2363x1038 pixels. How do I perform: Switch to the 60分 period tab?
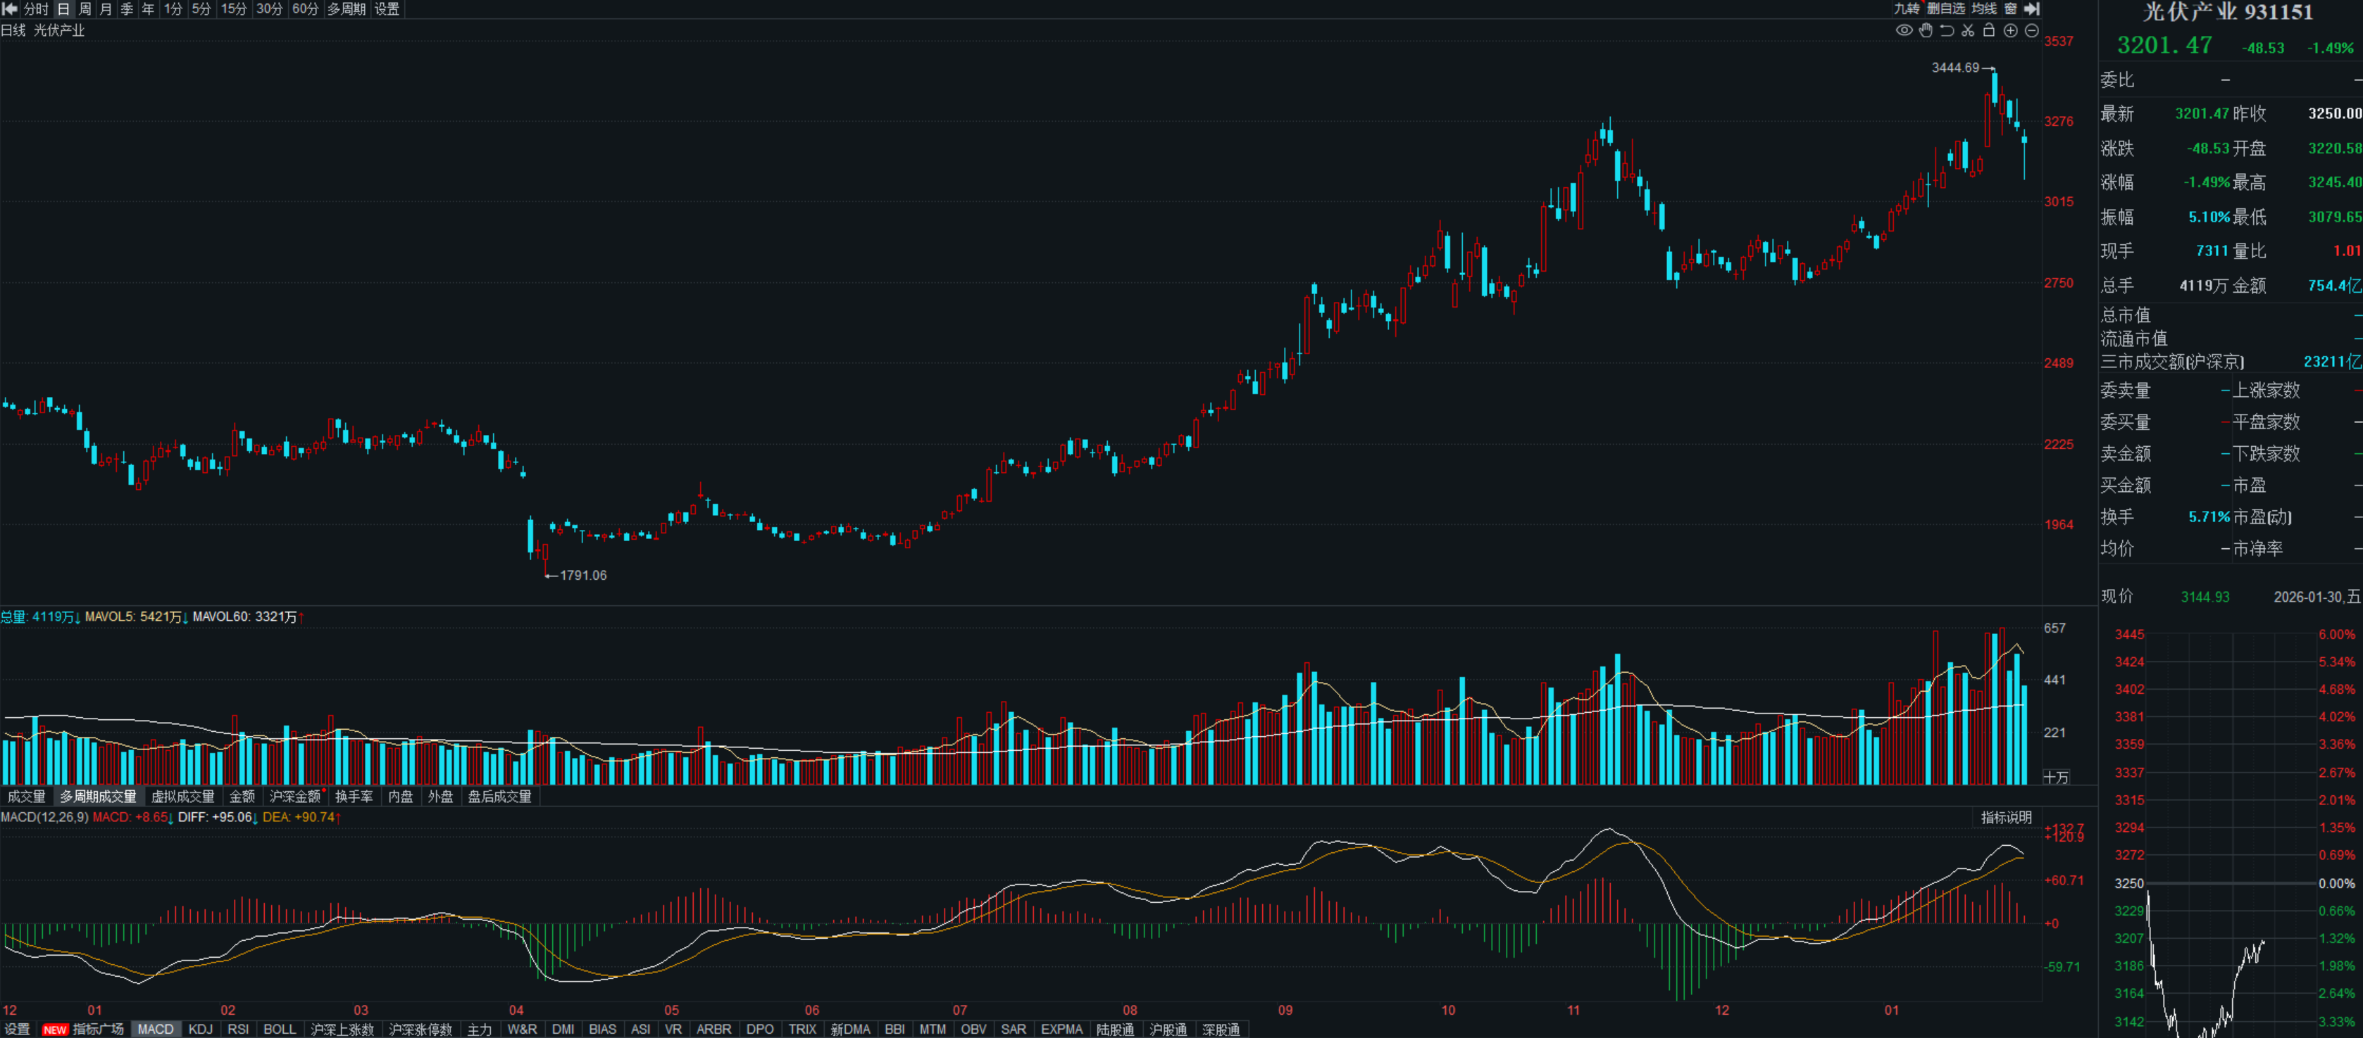[x=304, y=8]
